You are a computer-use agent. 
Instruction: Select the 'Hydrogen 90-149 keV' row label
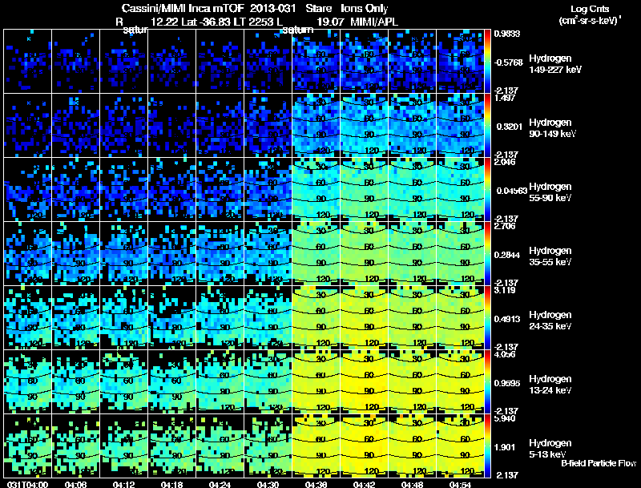553,128
